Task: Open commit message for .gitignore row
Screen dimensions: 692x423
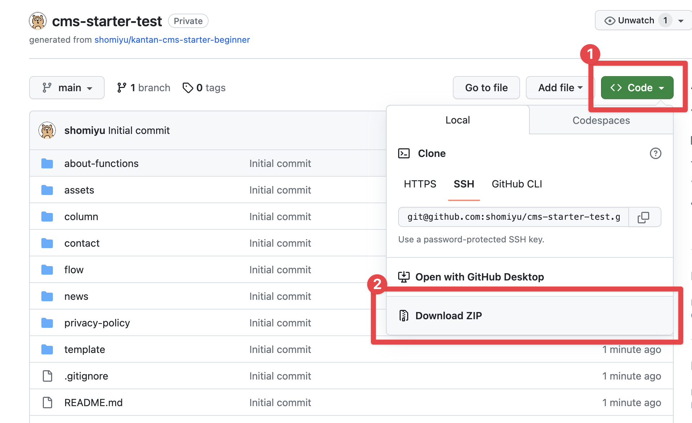Action: (280, 376)
